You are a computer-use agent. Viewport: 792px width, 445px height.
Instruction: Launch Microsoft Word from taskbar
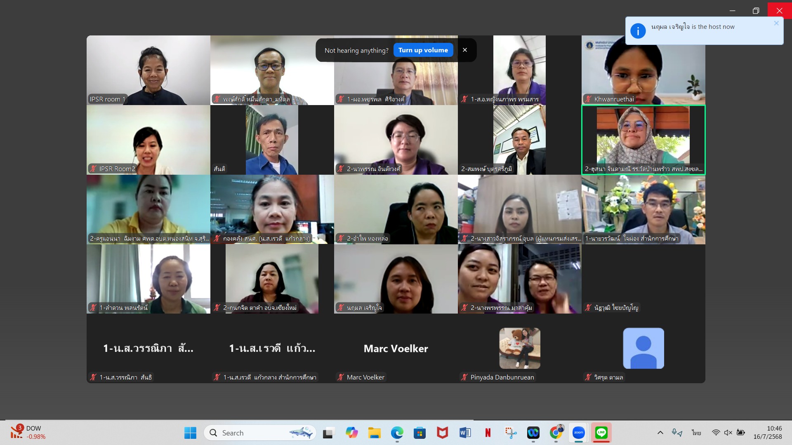(x=465, y=433)
